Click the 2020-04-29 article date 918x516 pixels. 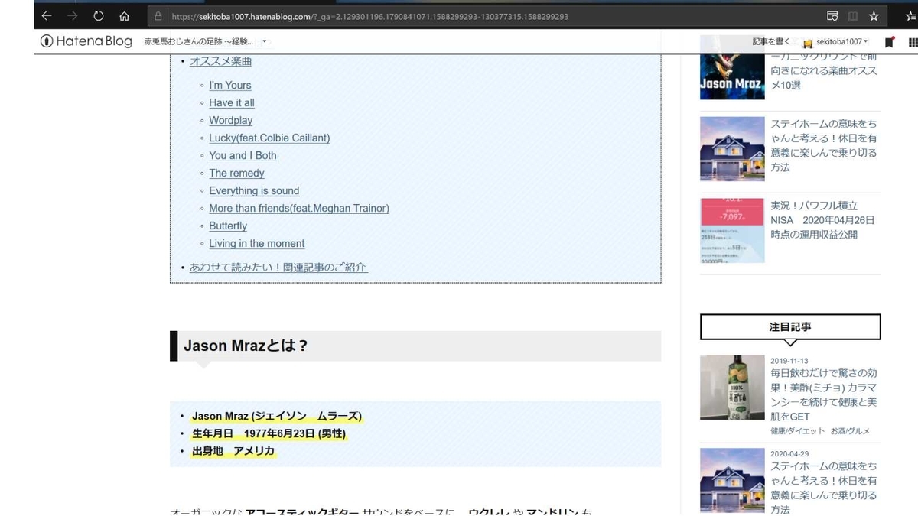point(789,453)
